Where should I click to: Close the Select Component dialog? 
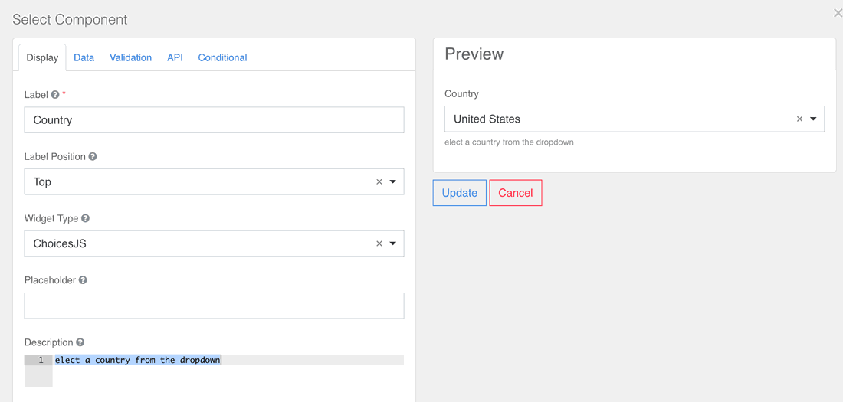tap(837, 13)
